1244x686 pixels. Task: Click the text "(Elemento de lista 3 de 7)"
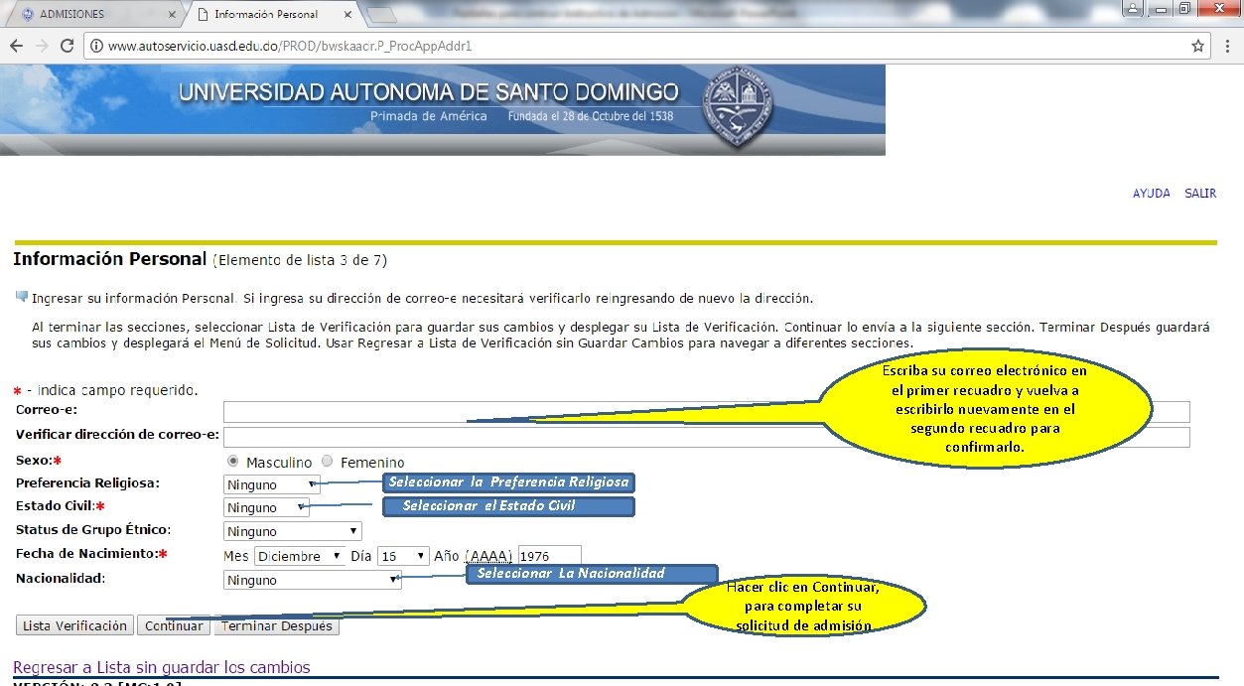pos(300,261)
